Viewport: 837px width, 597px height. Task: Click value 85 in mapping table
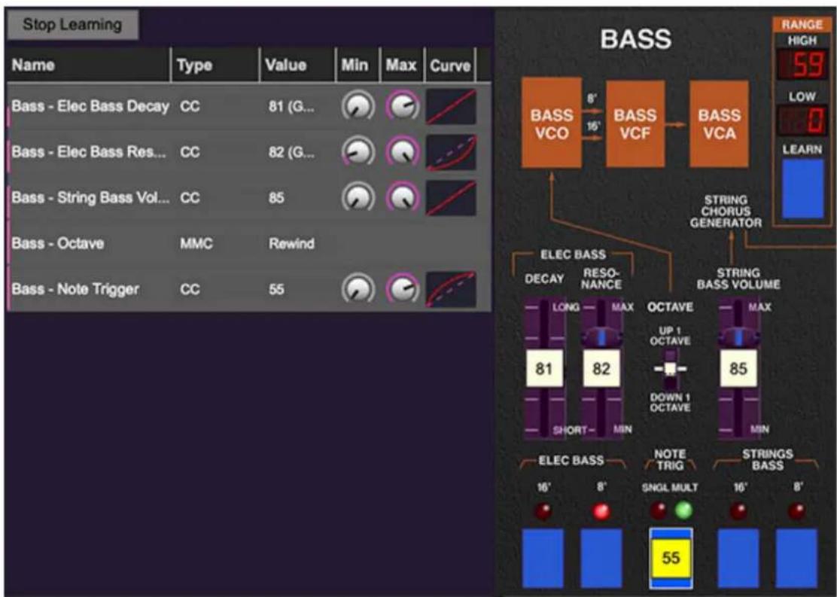point(276,197)
